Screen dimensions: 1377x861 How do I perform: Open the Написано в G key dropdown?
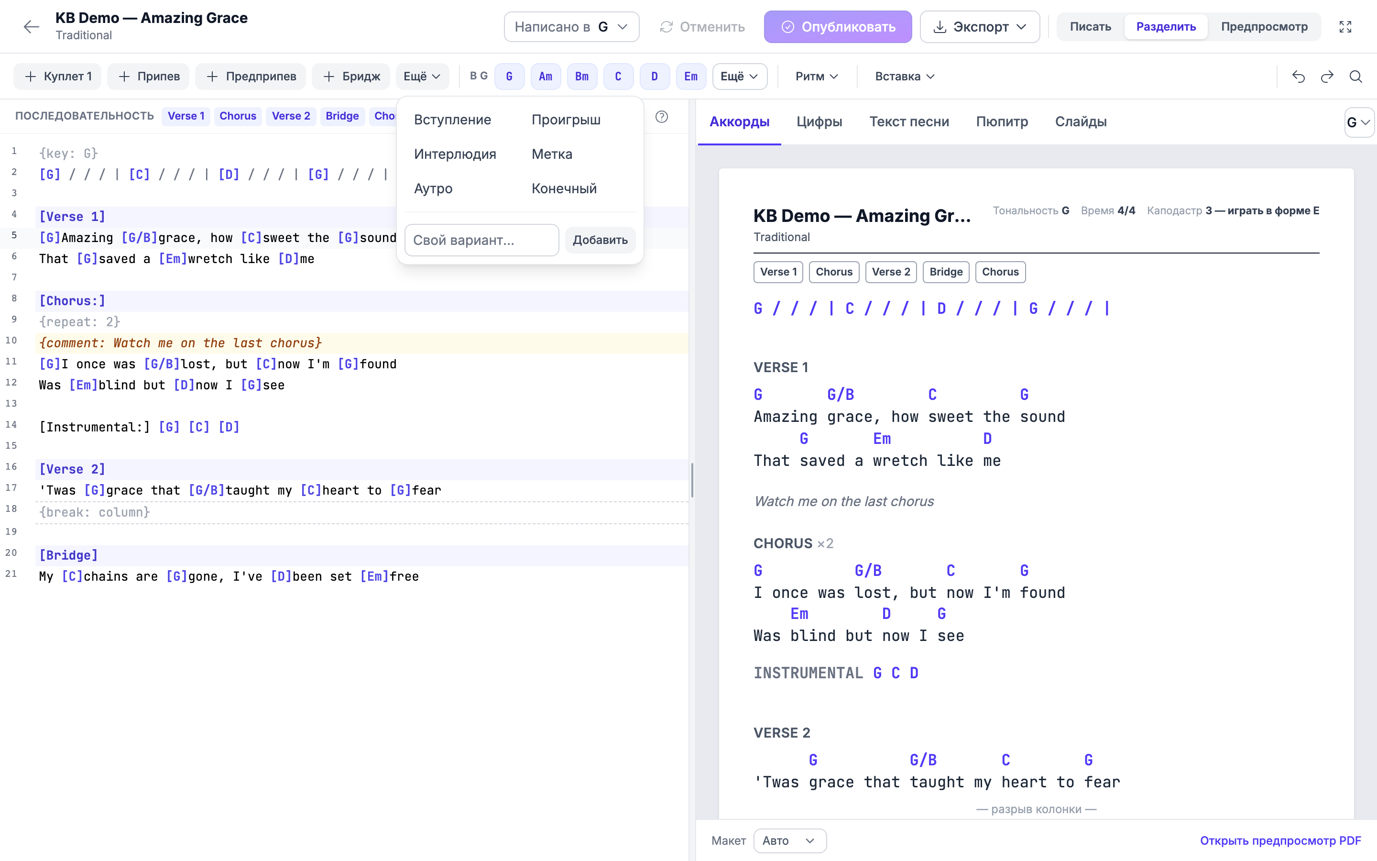(x=571, y=27)
